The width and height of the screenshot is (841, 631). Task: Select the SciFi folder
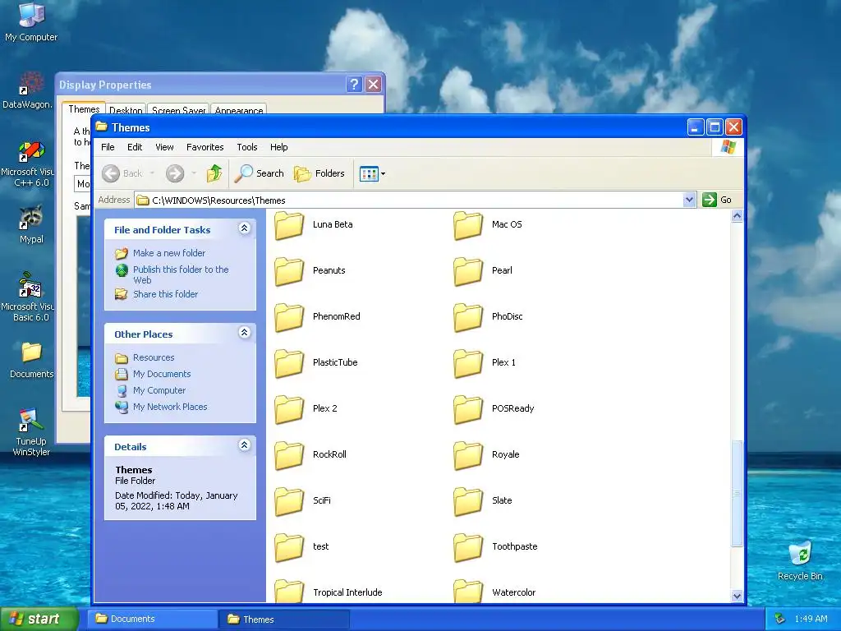tap(302, 500)
